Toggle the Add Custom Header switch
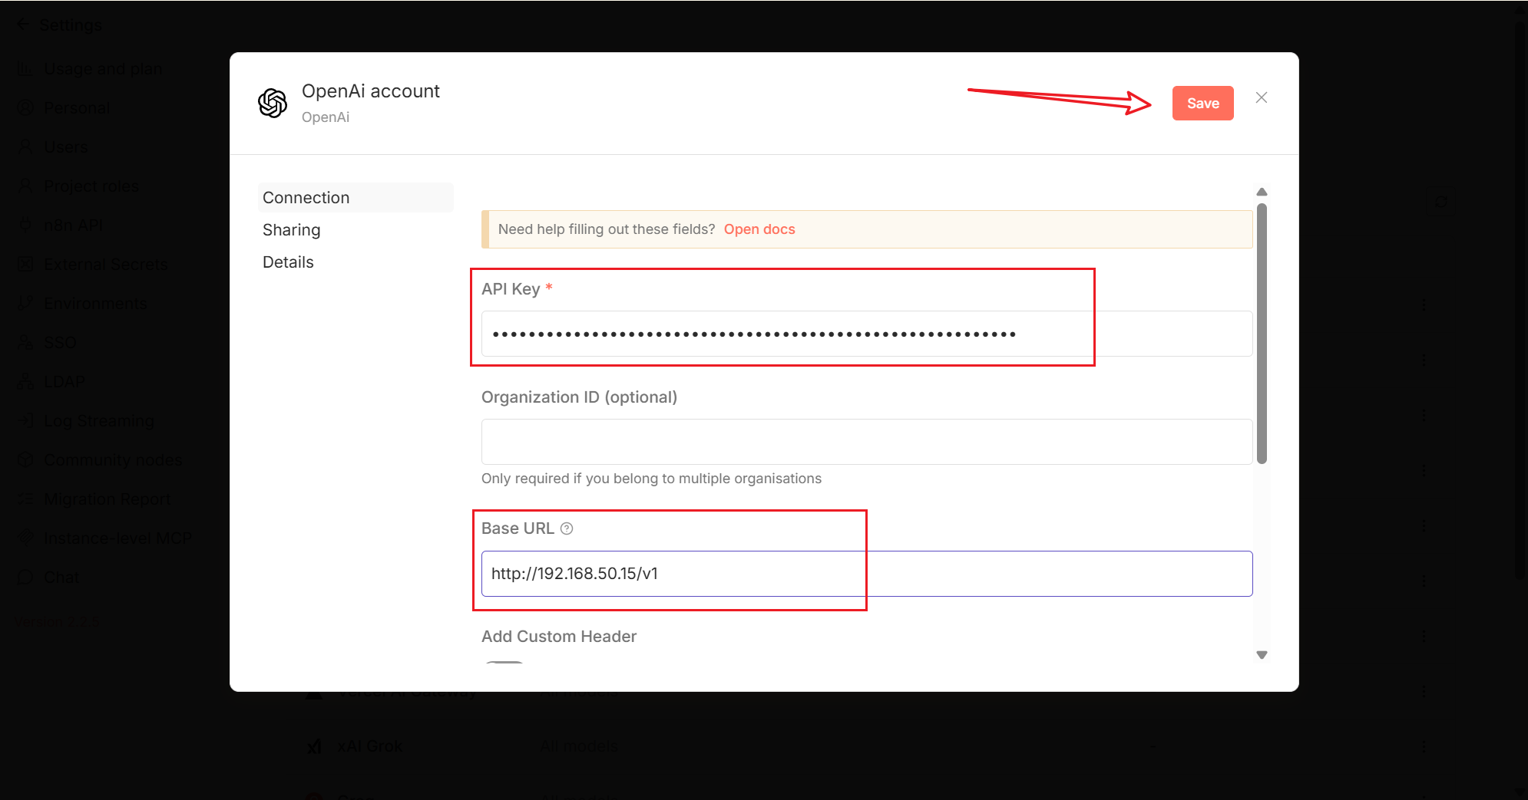 [504, 661]
